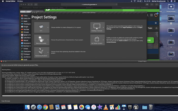
Task: Open Unreal Engine icon in the Dock
Action: 136,107
